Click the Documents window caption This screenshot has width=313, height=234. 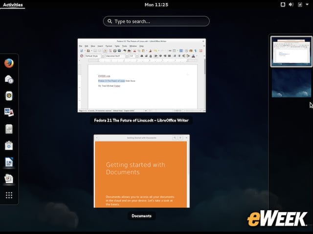(141, 216)
